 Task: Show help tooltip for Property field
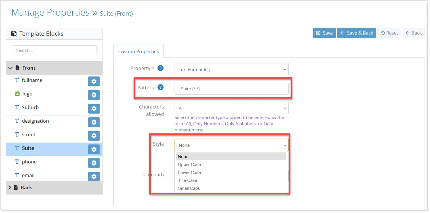coord(161,68)
